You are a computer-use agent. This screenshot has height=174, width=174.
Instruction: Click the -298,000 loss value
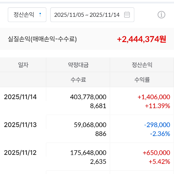tap(157, 125)
